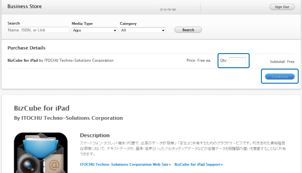Click the 'Description' heading
302x173 pixels.
[95, 135]
